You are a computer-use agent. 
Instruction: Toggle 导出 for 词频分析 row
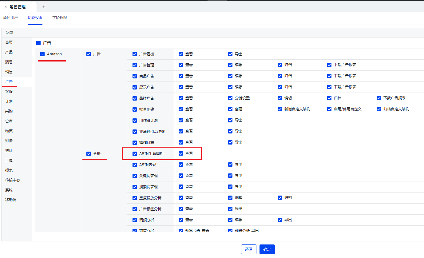280,220
